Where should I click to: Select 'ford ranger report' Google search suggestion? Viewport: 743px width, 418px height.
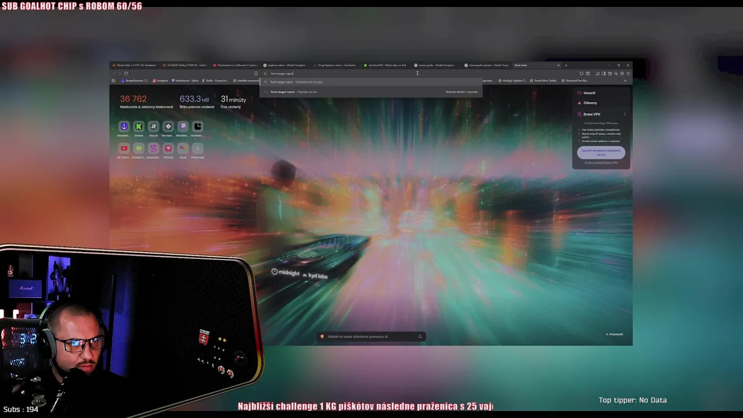click(370, 82)
